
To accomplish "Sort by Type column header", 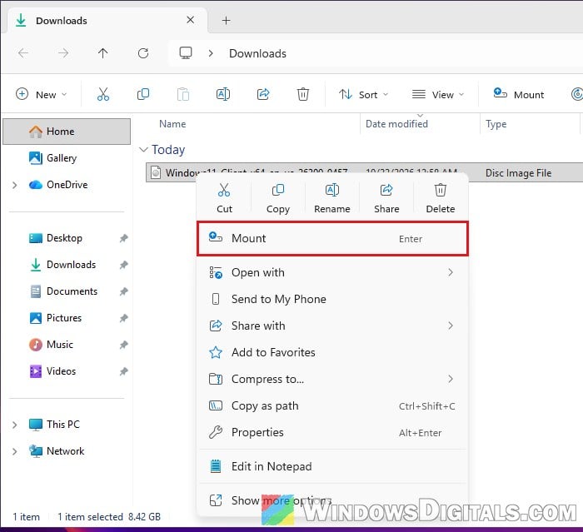I will click(x=496, y=124).
